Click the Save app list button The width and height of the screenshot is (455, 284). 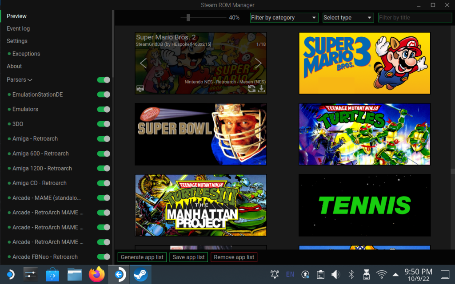pyautogui.click(x=188, y=257)
